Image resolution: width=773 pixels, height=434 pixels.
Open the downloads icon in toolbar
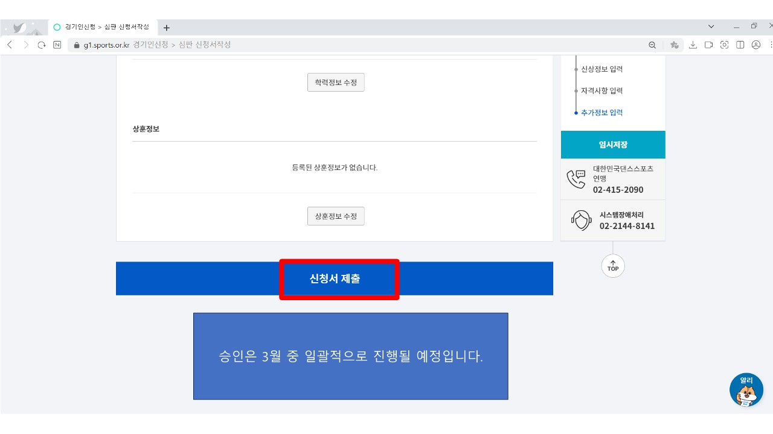pyautogui.click(x=693, y=45)
